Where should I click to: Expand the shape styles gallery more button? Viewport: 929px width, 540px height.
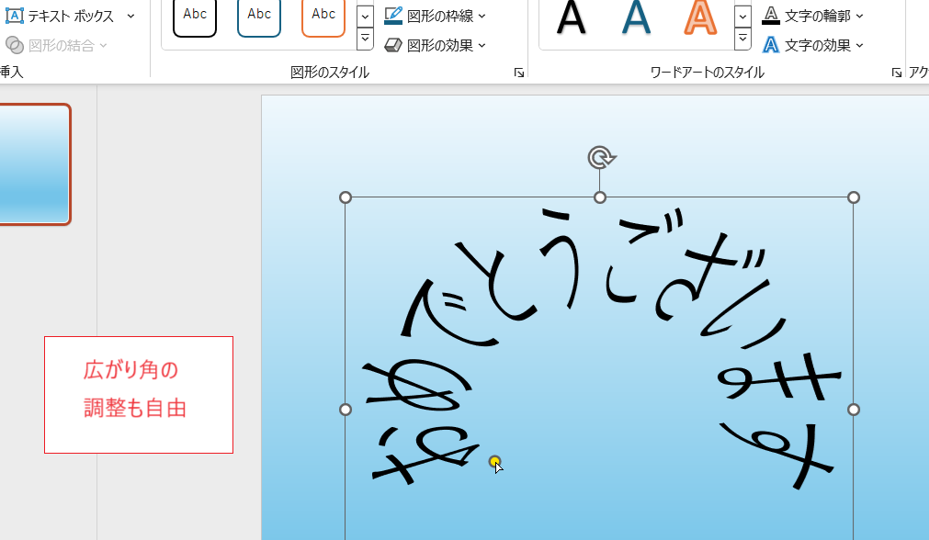366,39
